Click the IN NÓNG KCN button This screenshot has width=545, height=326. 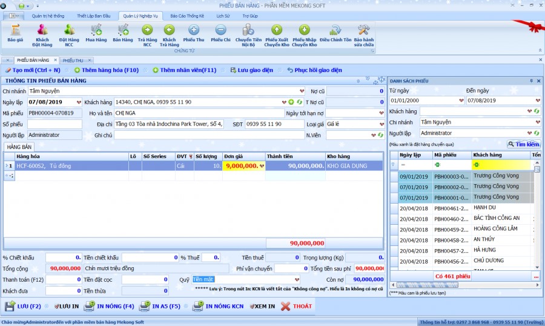click(218, 306)
